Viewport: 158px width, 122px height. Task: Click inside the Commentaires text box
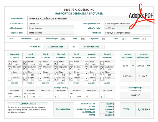pos(27,110)
